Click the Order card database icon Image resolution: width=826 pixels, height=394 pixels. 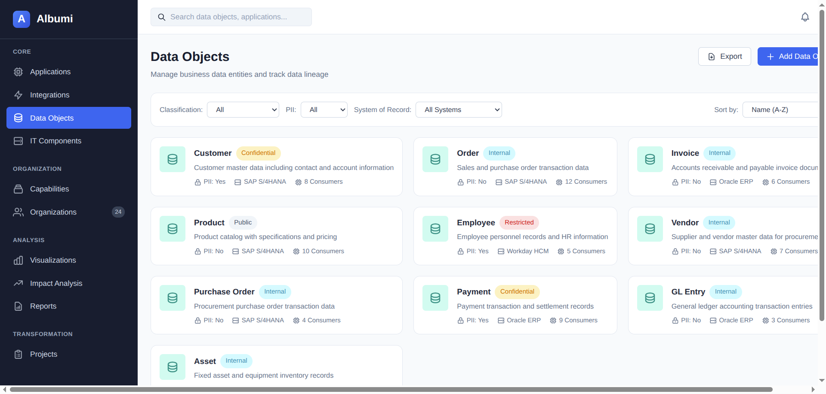(435, 159)
